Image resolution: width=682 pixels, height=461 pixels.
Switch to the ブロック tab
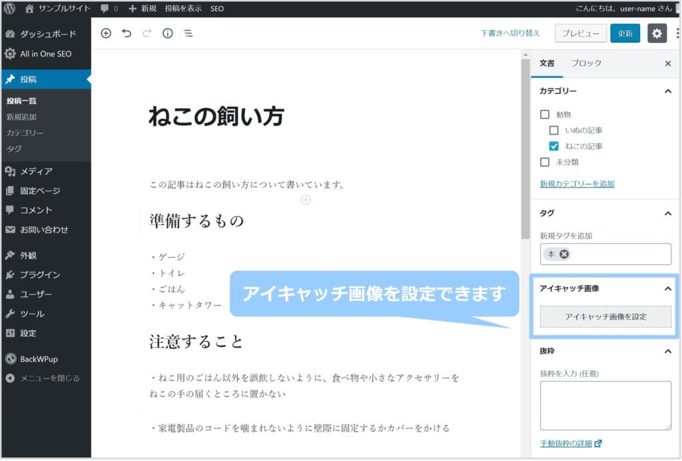(586, 63)
